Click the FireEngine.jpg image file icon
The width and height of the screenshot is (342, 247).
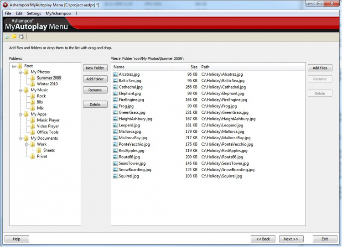[115, 100]
